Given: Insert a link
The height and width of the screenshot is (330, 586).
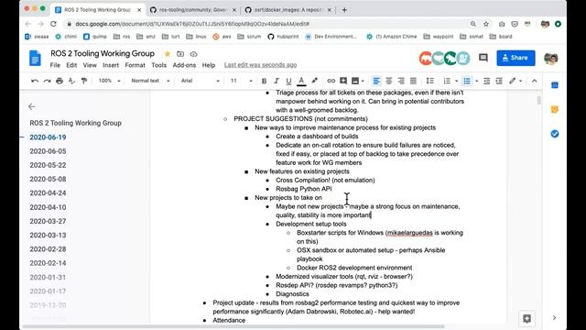Looking at the screenshot, I should tap(331, 81).
